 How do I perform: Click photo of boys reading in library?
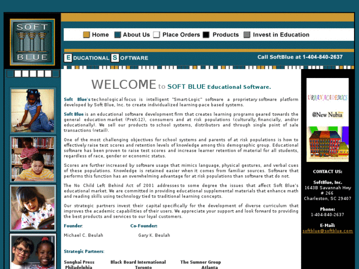pos(33,159)
